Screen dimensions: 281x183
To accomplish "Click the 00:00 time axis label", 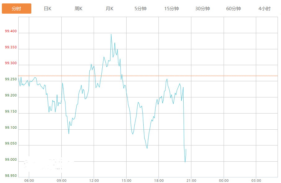I will (x=224, y=181).
